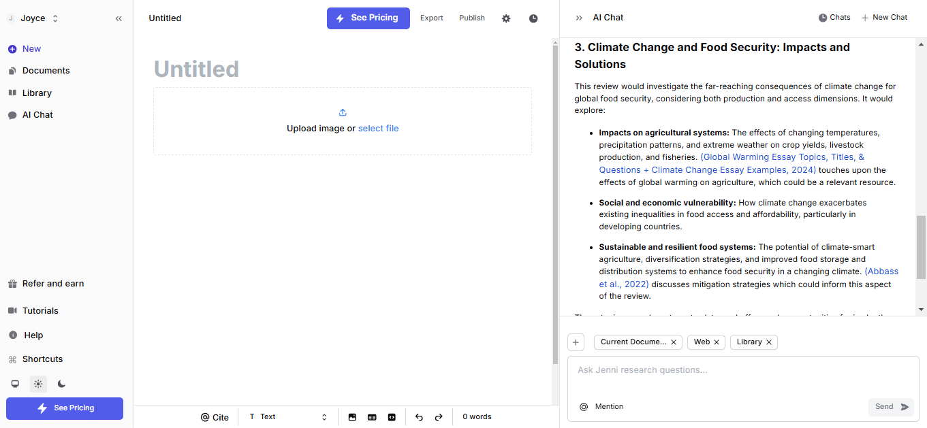927x428 pixels.
Task: Open keyboard Shortcuts
Action: click(35, 359)
